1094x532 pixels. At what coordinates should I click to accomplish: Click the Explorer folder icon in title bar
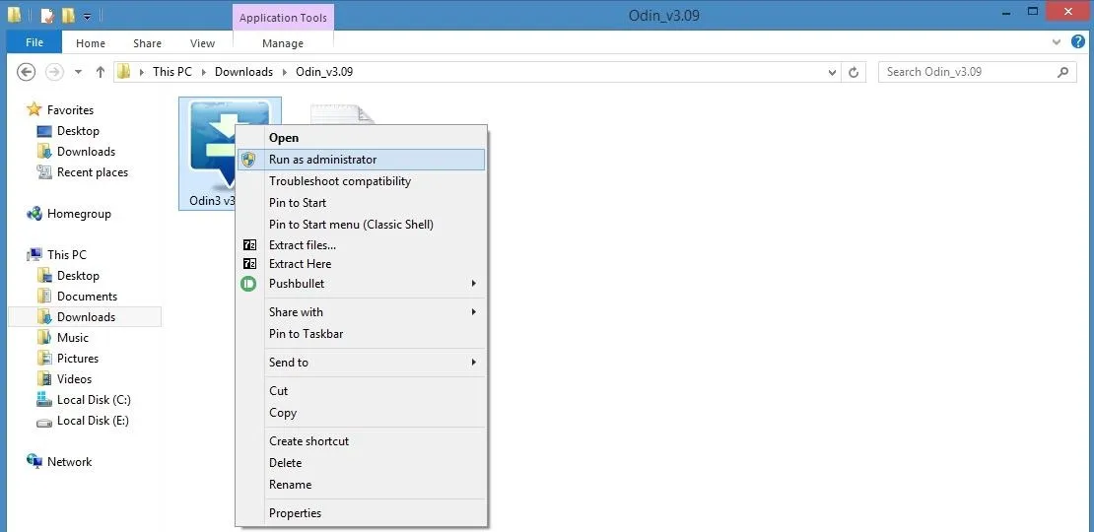point(14,15)
